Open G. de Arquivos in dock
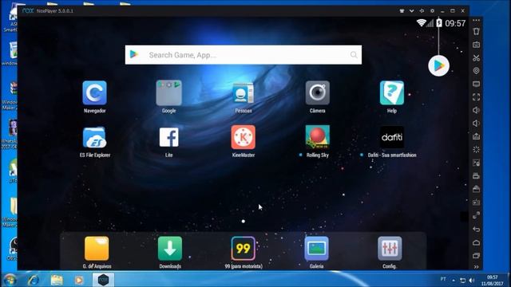This screenshot has width=511, height=287. click(x=97, y=248)
